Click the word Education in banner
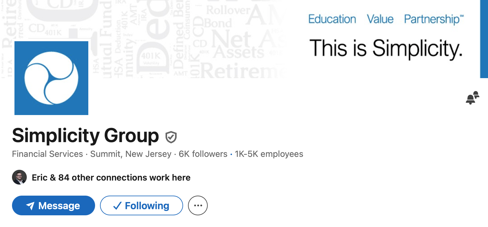The height and width of the screenshot is (227, 488). click(x=332, y=19)
